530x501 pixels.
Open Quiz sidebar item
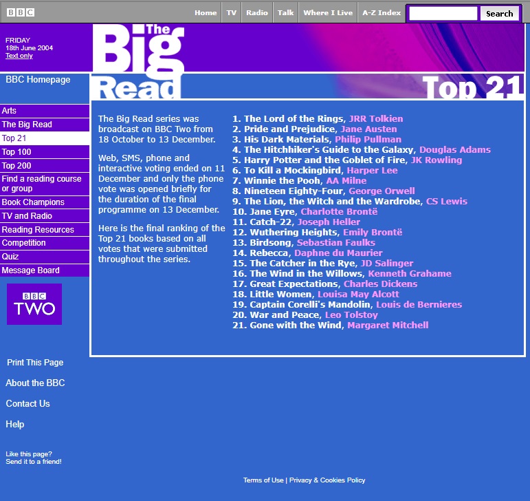tap(45, 257)
